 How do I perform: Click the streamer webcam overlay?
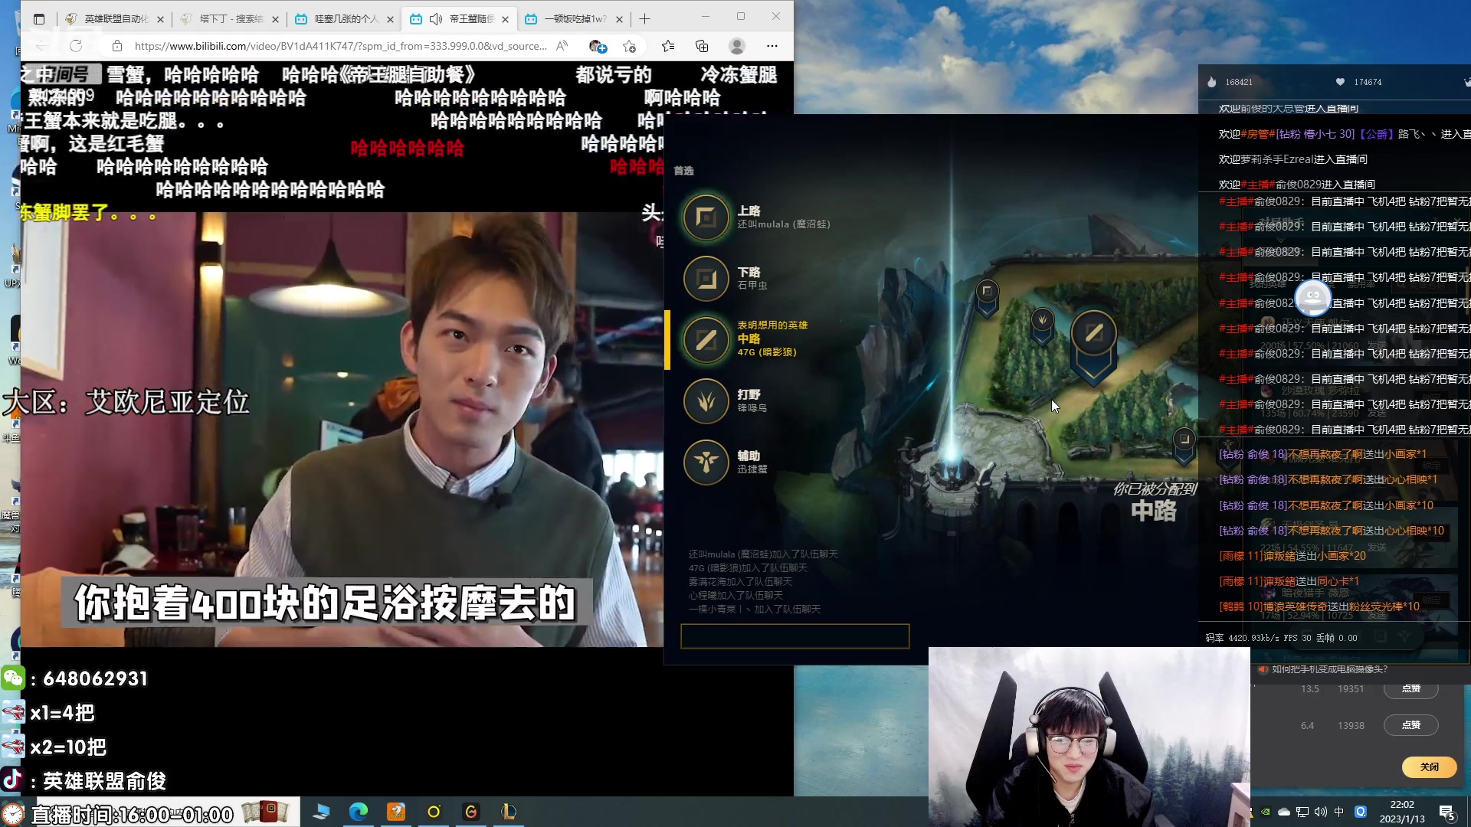tap(1089, 737)
